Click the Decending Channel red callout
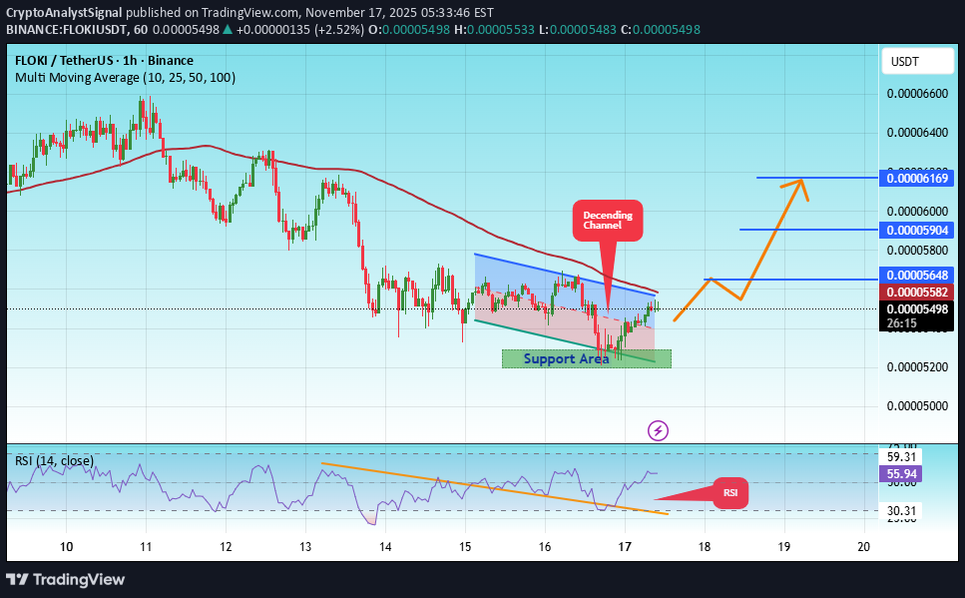This screenshot has height=598, width=965. pos(607,222)
